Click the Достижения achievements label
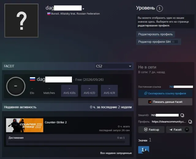Image resolution: width=196 pixels, height=159 pixels. 16,138
